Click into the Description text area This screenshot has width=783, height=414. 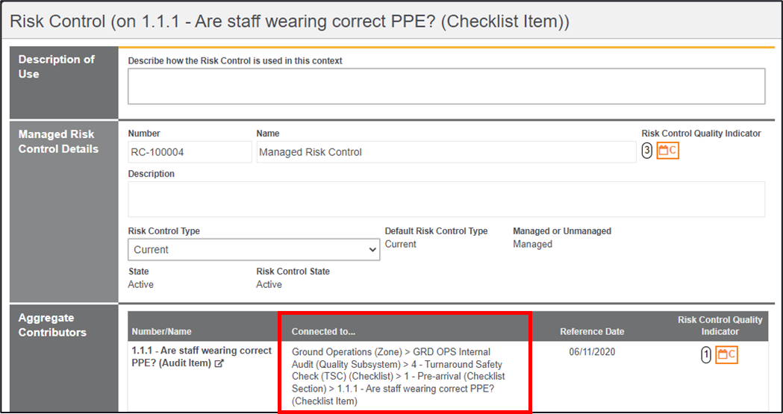pos(446,199)
